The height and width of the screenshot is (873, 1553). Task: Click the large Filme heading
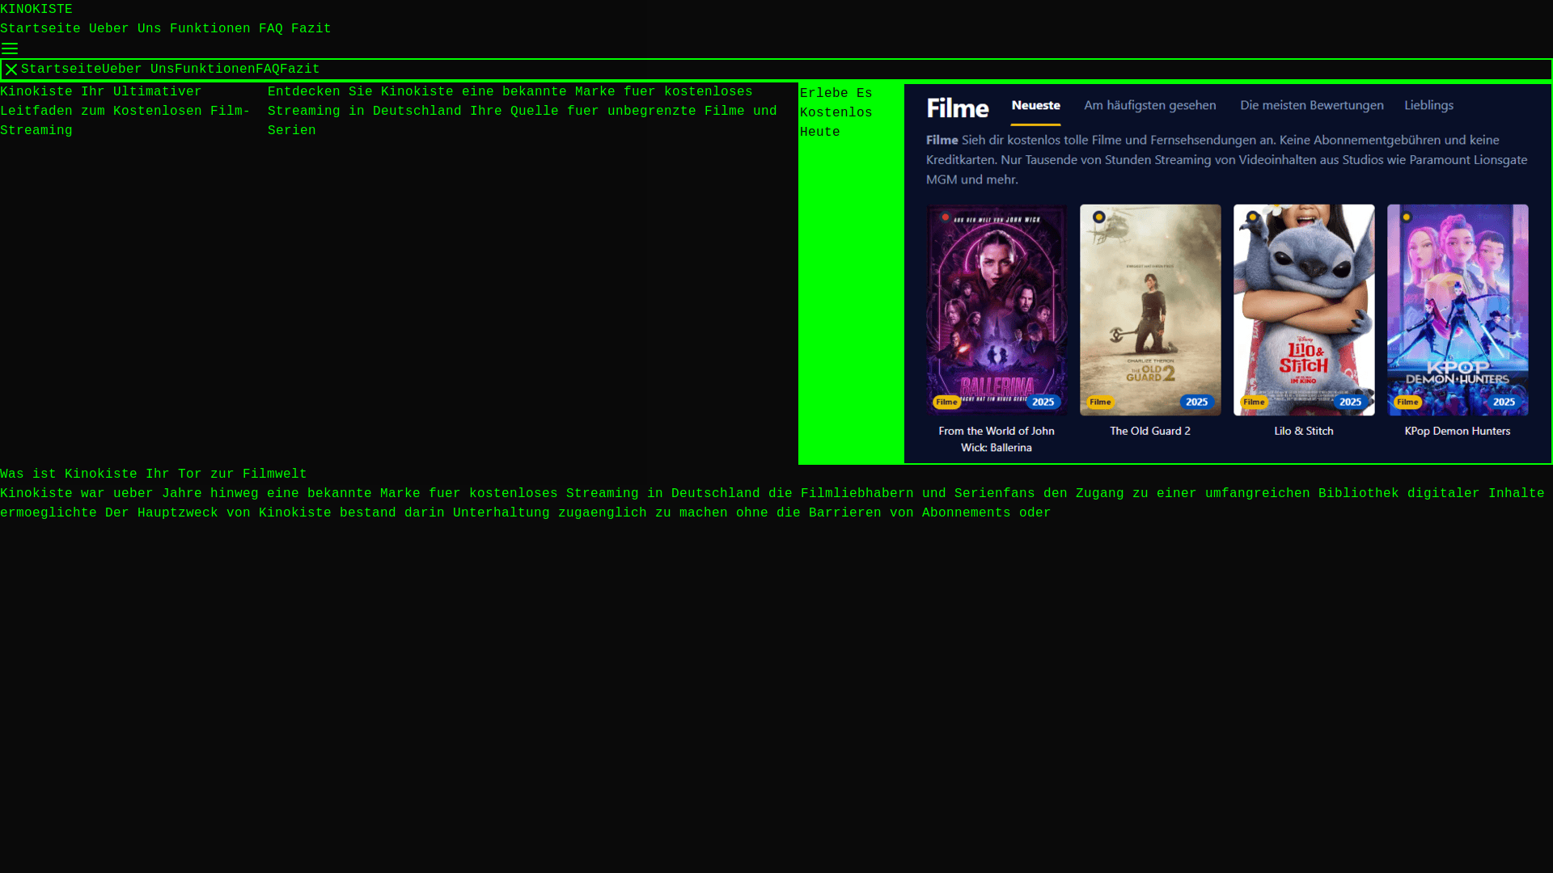click(x=958, y=108)
